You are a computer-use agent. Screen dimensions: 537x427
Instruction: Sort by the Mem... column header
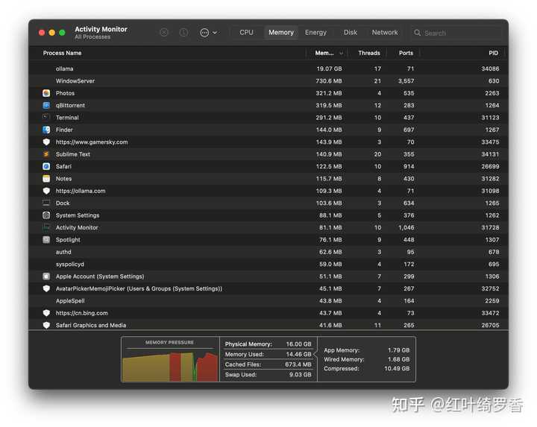click(324, 53)
